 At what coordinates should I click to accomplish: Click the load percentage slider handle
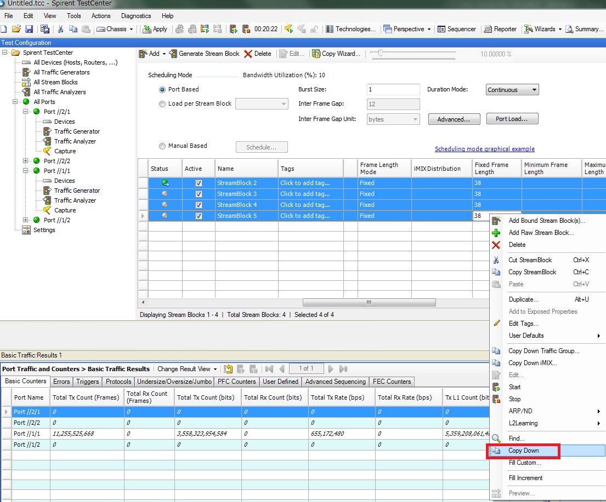pyautogui.click(x=380, y=54)
